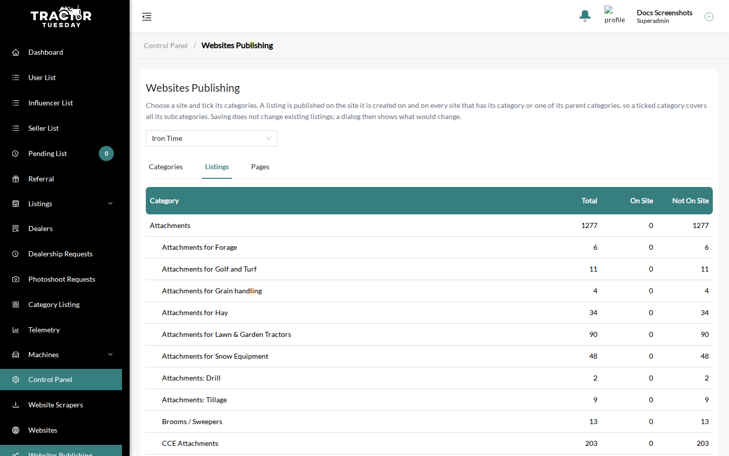Click the Dealership Requests icon
The image size is (729, 456).
[x=16, y=254]
